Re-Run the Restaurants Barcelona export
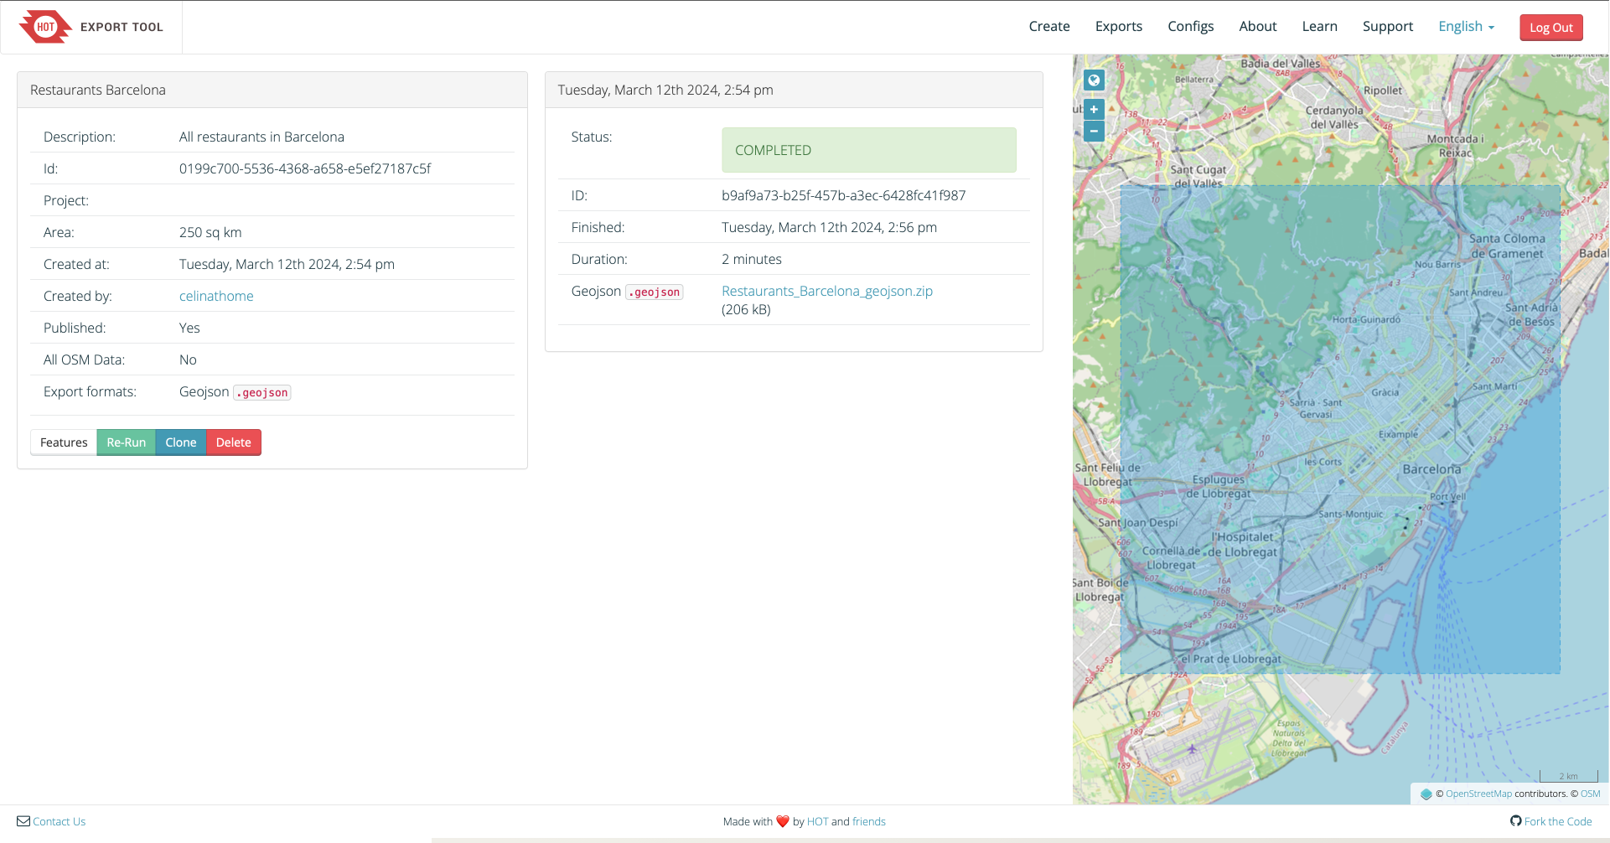 126,442
